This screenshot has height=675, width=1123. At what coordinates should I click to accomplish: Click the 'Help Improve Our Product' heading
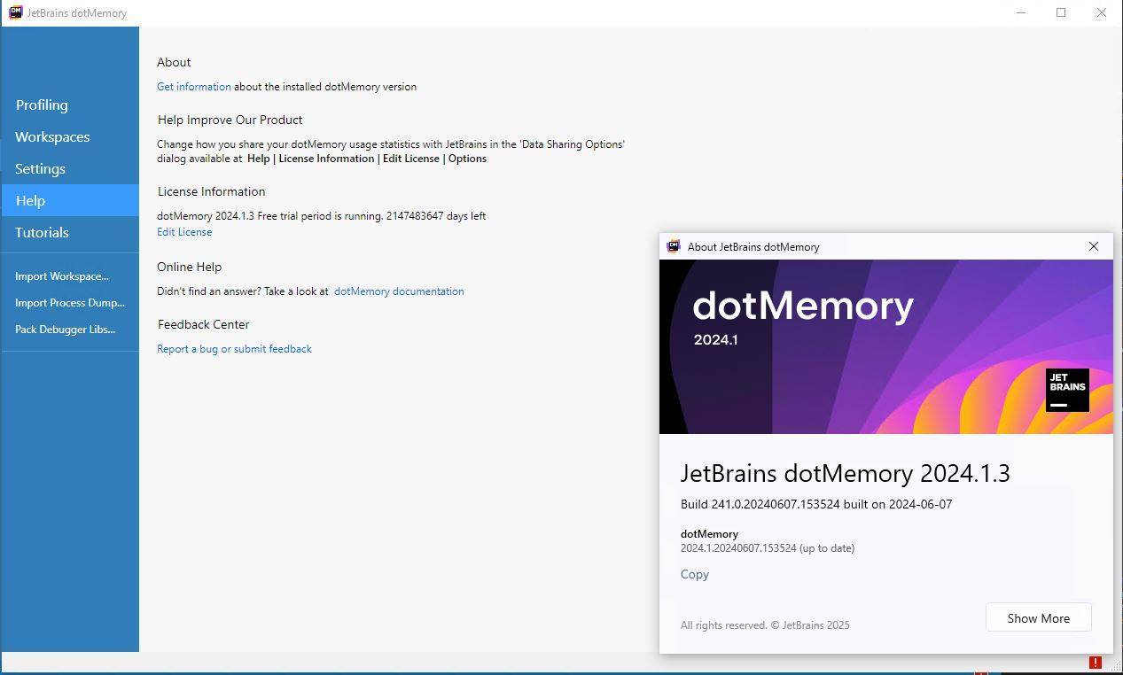pos(230,120)
